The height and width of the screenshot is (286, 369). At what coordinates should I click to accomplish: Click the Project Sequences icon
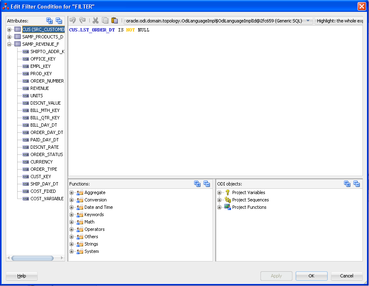tap(228, 200)
